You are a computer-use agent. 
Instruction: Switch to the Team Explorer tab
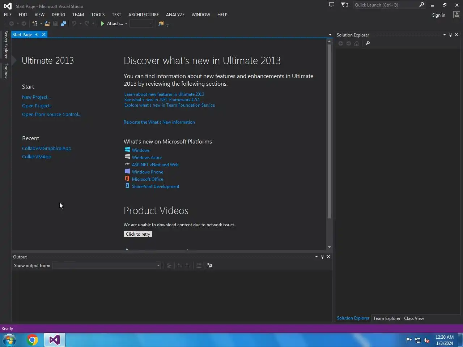click(387, 318)
